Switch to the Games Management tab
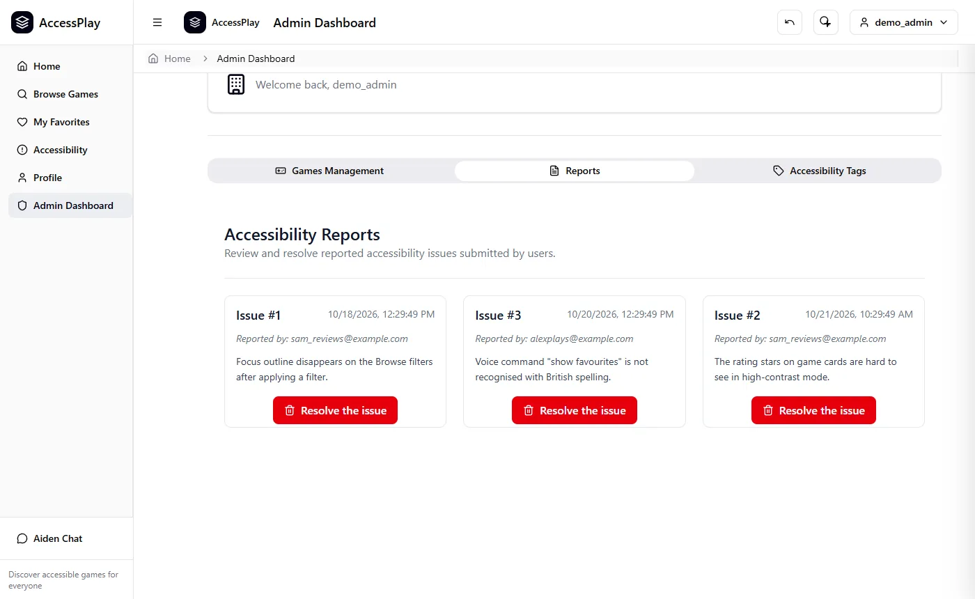The image size is (975, 599). coord(330,171)
